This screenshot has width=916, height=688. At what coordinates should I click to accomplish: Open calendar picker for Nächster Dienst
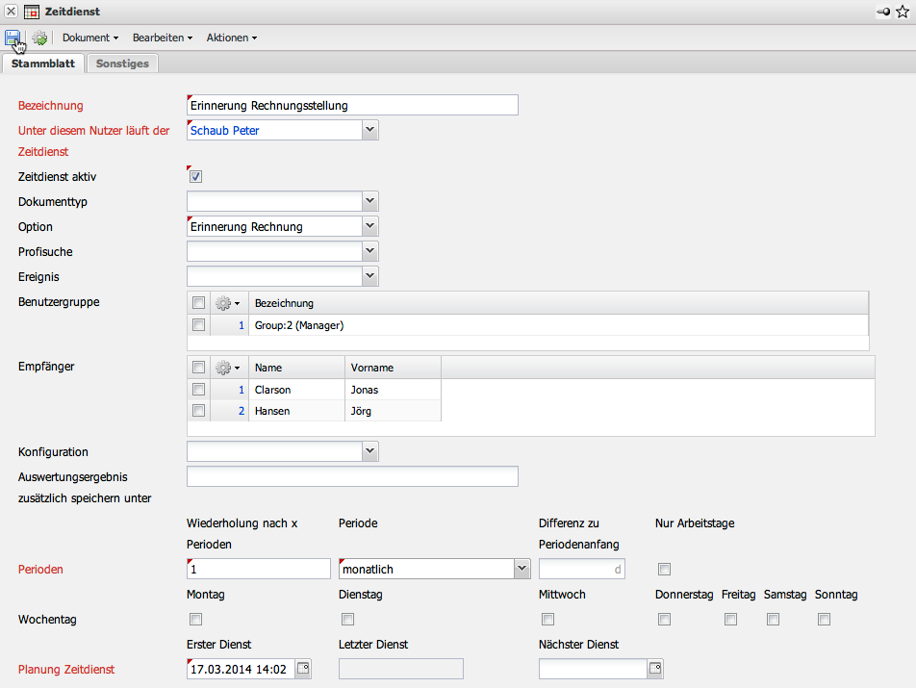(x=655, y=669)
